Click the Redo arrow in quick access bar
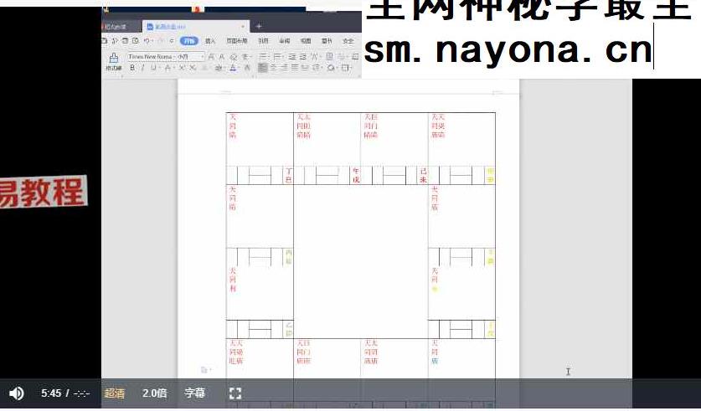Viewport: 701px width, 411px height. 162,41
